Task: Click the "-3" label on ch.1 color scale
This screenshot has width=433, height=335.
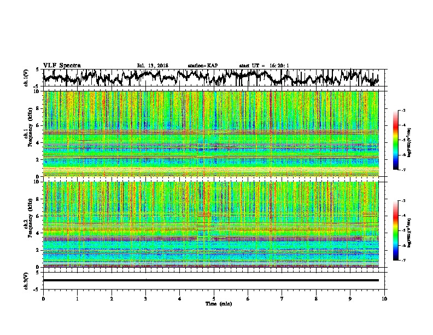Action: pos(403,110)
